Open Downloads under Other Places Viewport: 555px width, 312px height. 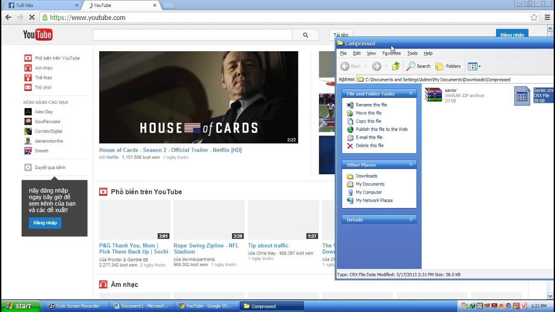click(x=366, y=176)
